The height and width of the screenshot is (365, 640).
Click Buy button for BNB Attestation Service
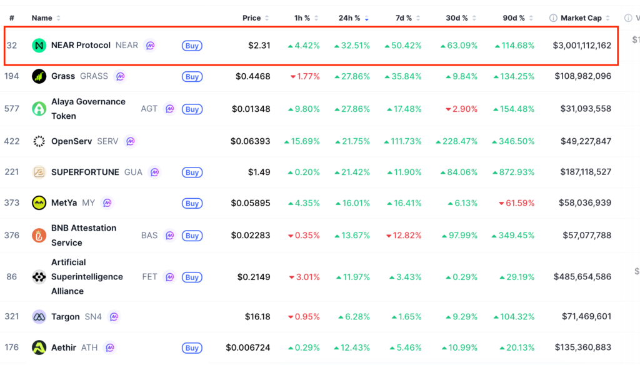192,236
